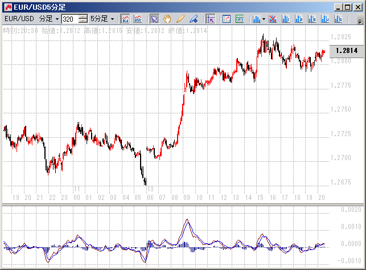
Task: Switch chart to Ask price
Action: coord(138,19)
